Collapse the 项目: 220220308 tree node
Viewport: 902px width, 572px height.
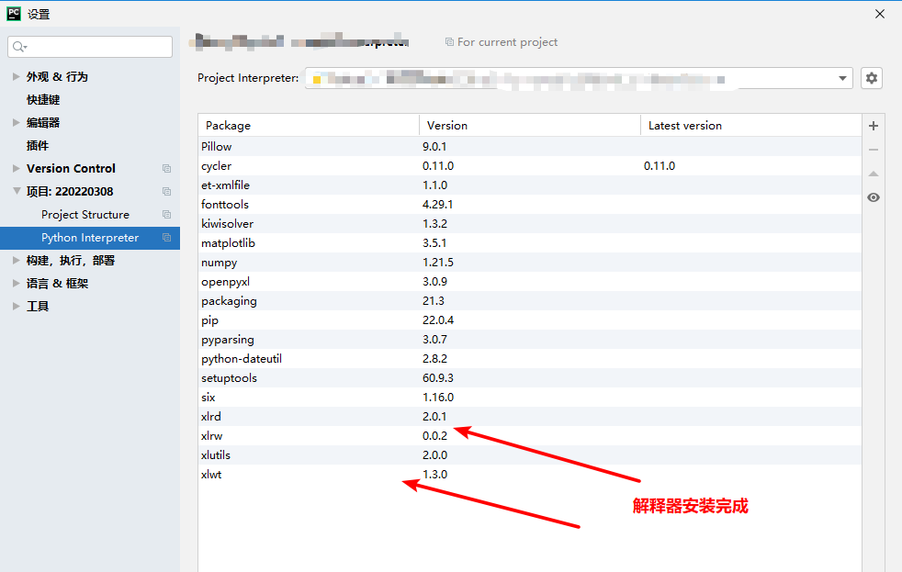click(15, 191)
